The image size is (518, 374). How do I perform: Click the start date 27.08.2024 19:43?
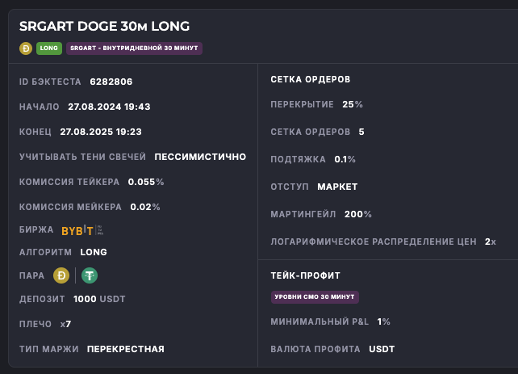[109, 107]
